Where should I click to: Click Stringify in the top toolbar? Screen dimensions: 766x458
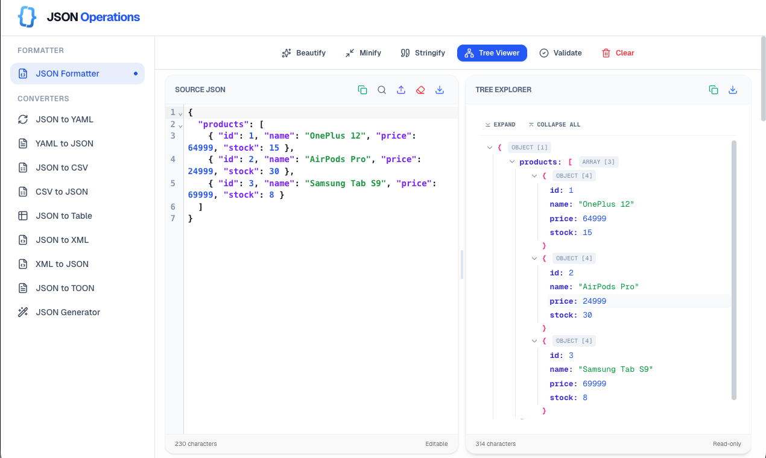[422, 53]
